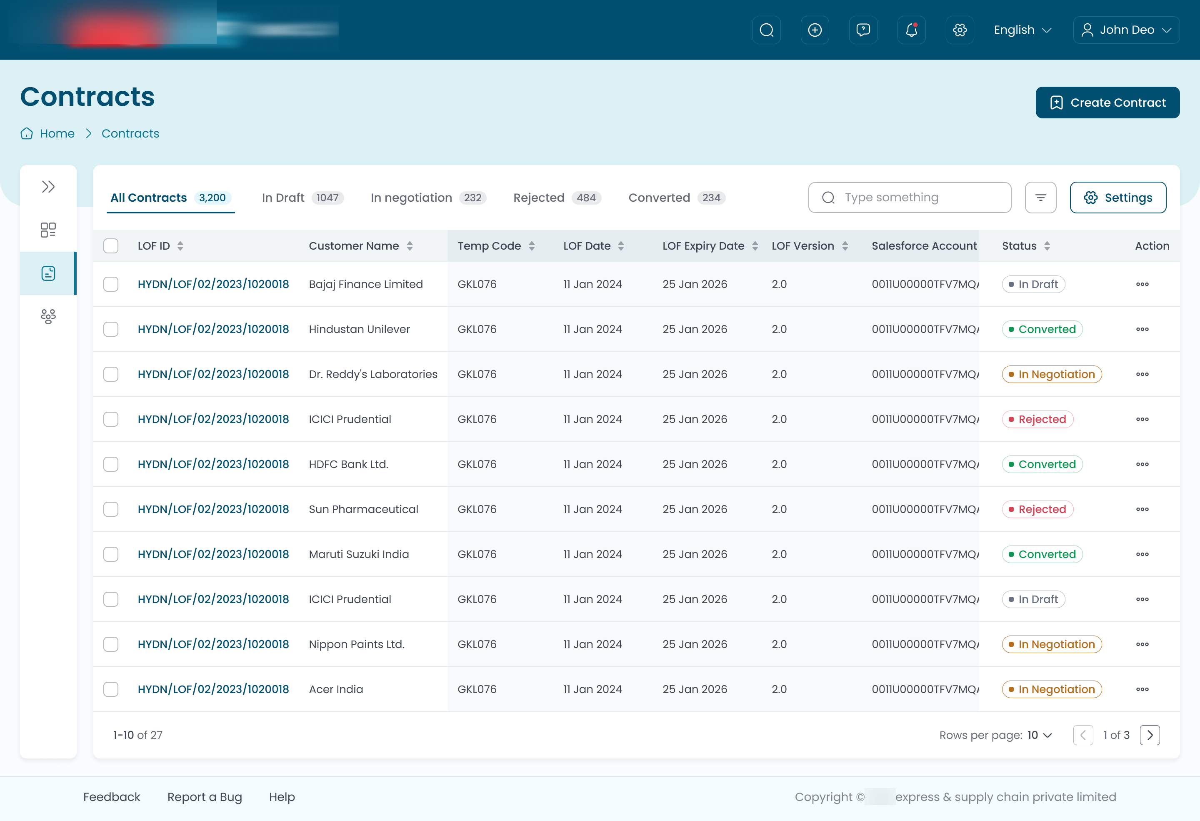The image size is (1200, 821).
Task: Open action menu for Bajaj Finance Limited row
Action: 1142,284
